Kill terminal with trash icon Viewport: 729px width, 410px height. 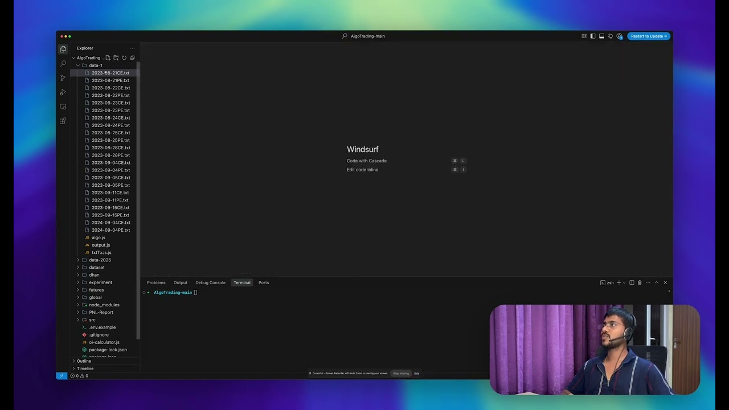pyautogui.click(x=640, y=282)
